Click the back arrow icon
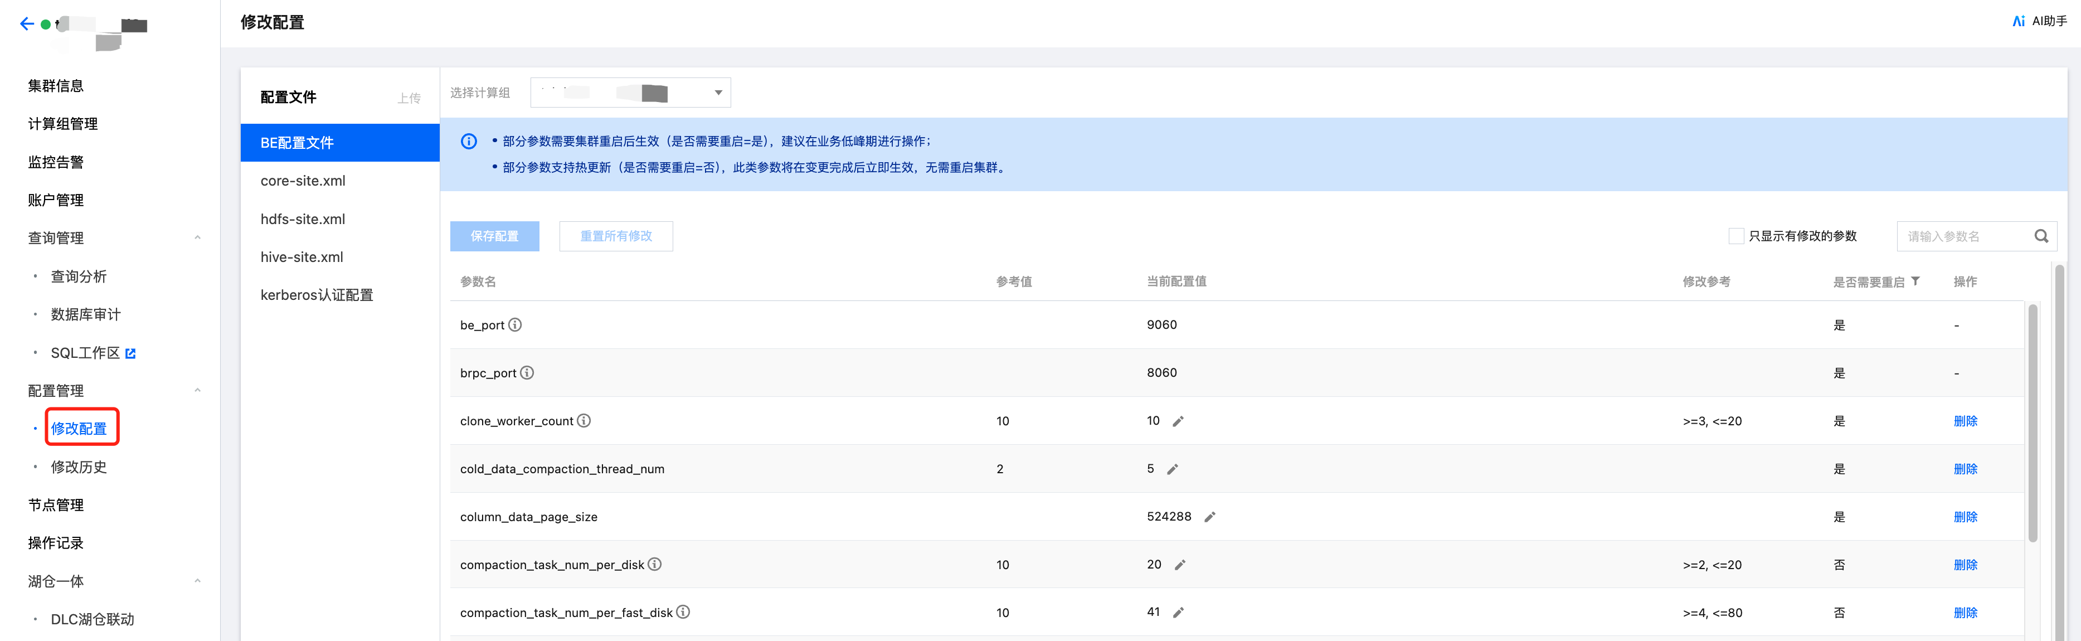 [x=27, y=25]
